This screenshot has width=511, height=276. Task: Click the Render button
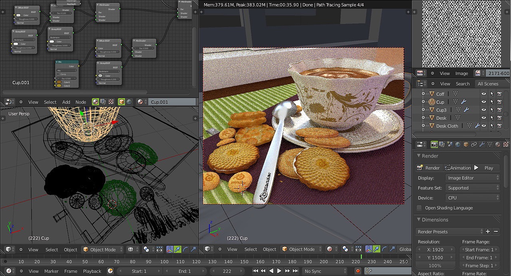click(429, 168)
